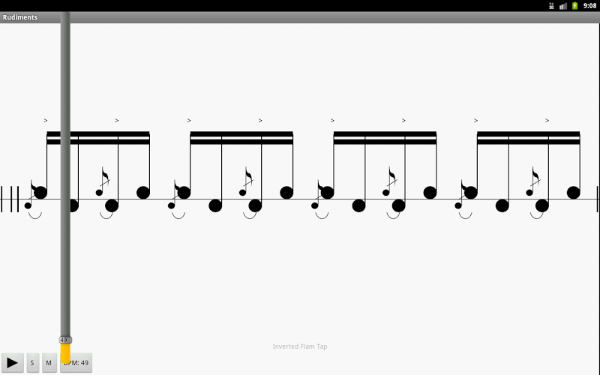This screenshot has width=600, height=375.
Task: Click the yellow tempo slider handle
Action: click(65, 352)
